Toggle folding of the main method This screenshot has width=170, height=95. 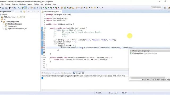tap(45, 28)
